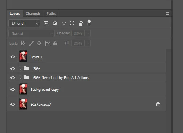
Task: Lock image pixels brush icon
Action: coord(31,43)
